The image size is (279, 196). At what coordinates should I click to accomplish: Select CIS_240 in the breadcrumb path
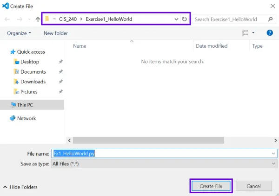click(68, 19)
